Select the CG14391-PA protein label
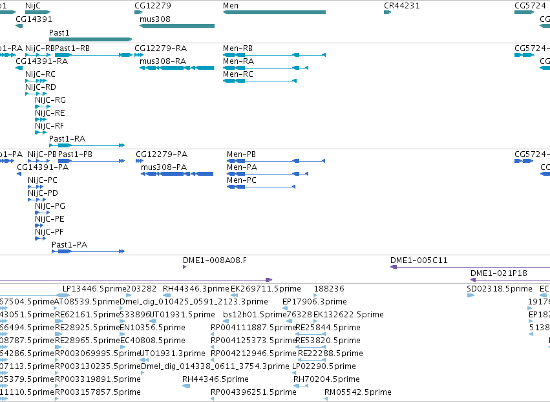 (43, 167)
